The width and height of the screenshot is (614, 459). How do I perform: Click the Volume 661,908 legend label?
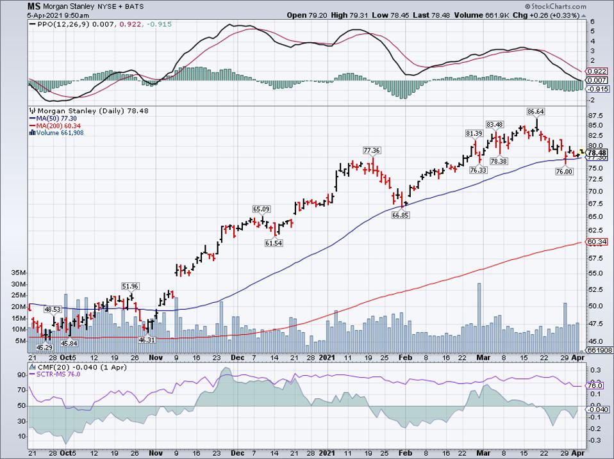[56, 133]
